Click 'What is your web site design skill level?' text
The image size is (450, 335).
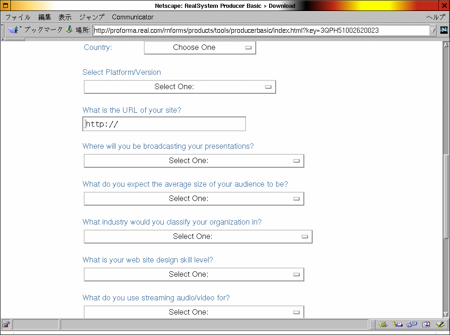pos(148,260)
